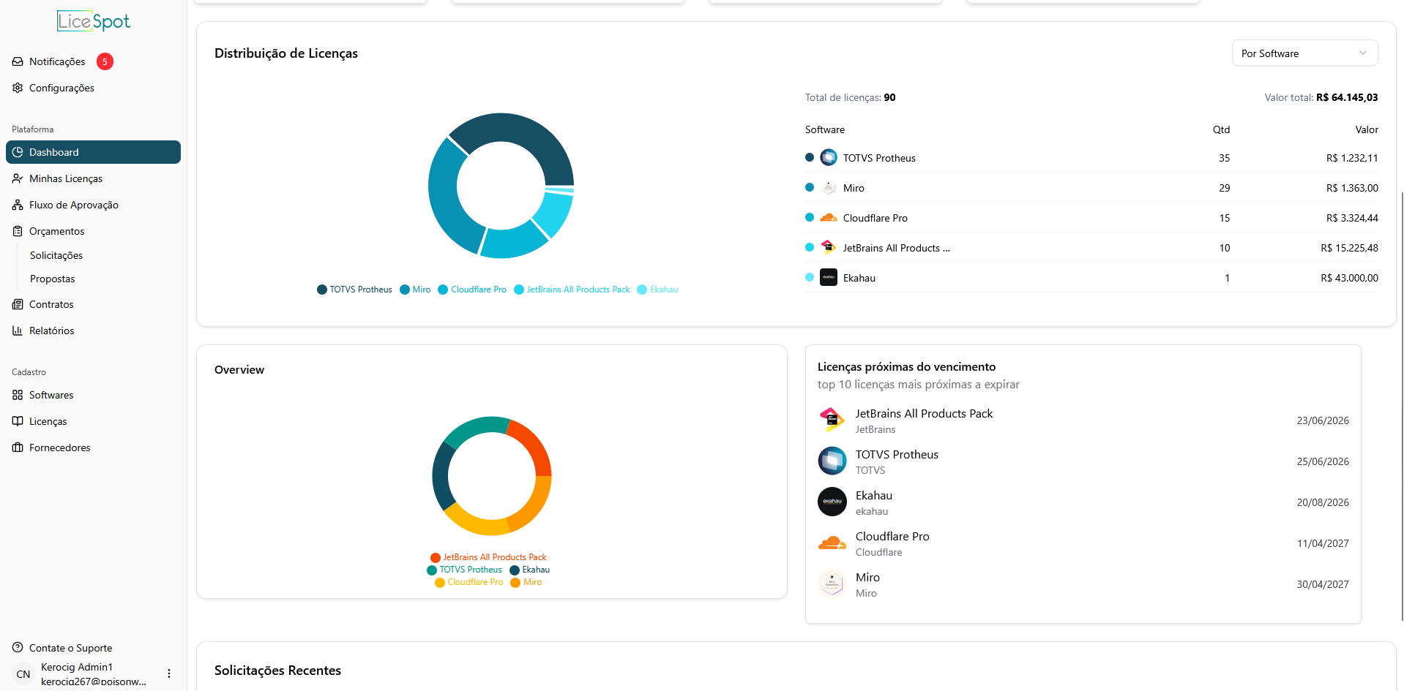This screenshot has height=691, width=1404.
Task: Select Solicitações under Orçamentos
Action: [x=56, y=255]
